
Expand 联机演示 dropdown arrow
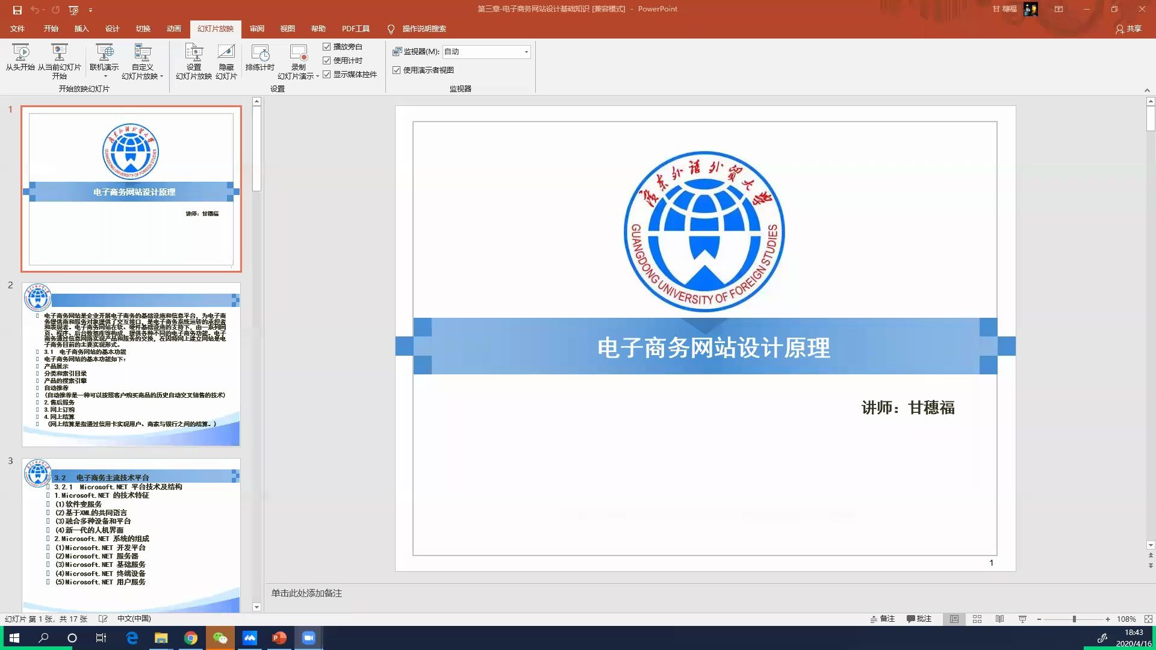point(105,76)
